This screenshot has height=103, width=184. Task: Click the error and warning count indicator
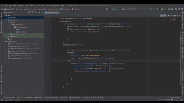173,19
